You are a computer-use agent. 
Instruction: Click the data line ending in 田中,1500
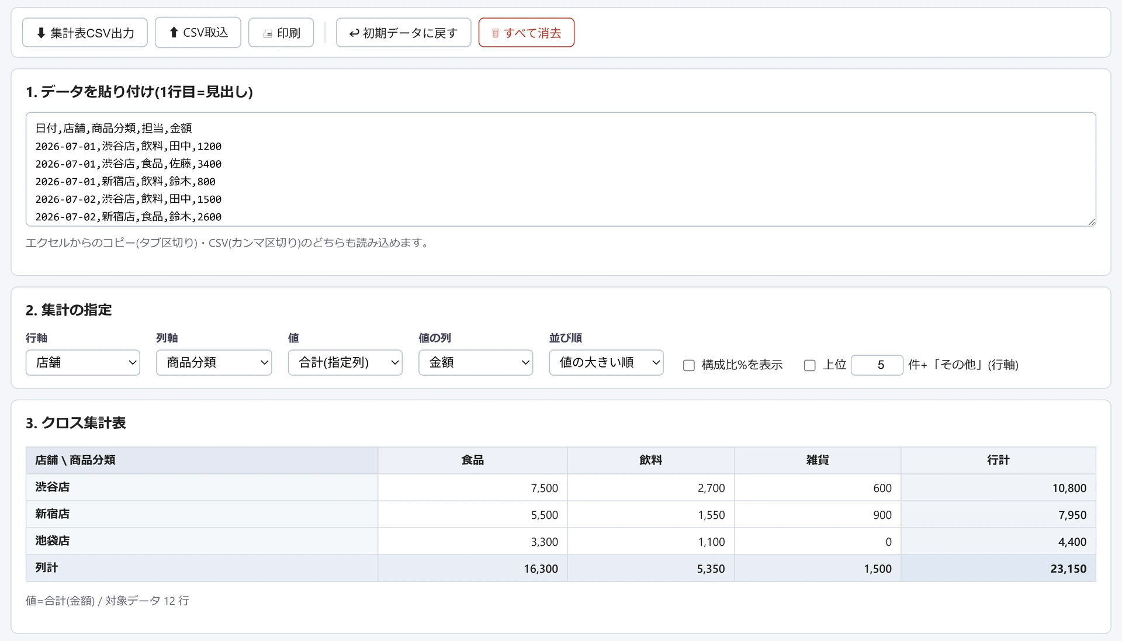pyautogui.click(x=128, y=199)
